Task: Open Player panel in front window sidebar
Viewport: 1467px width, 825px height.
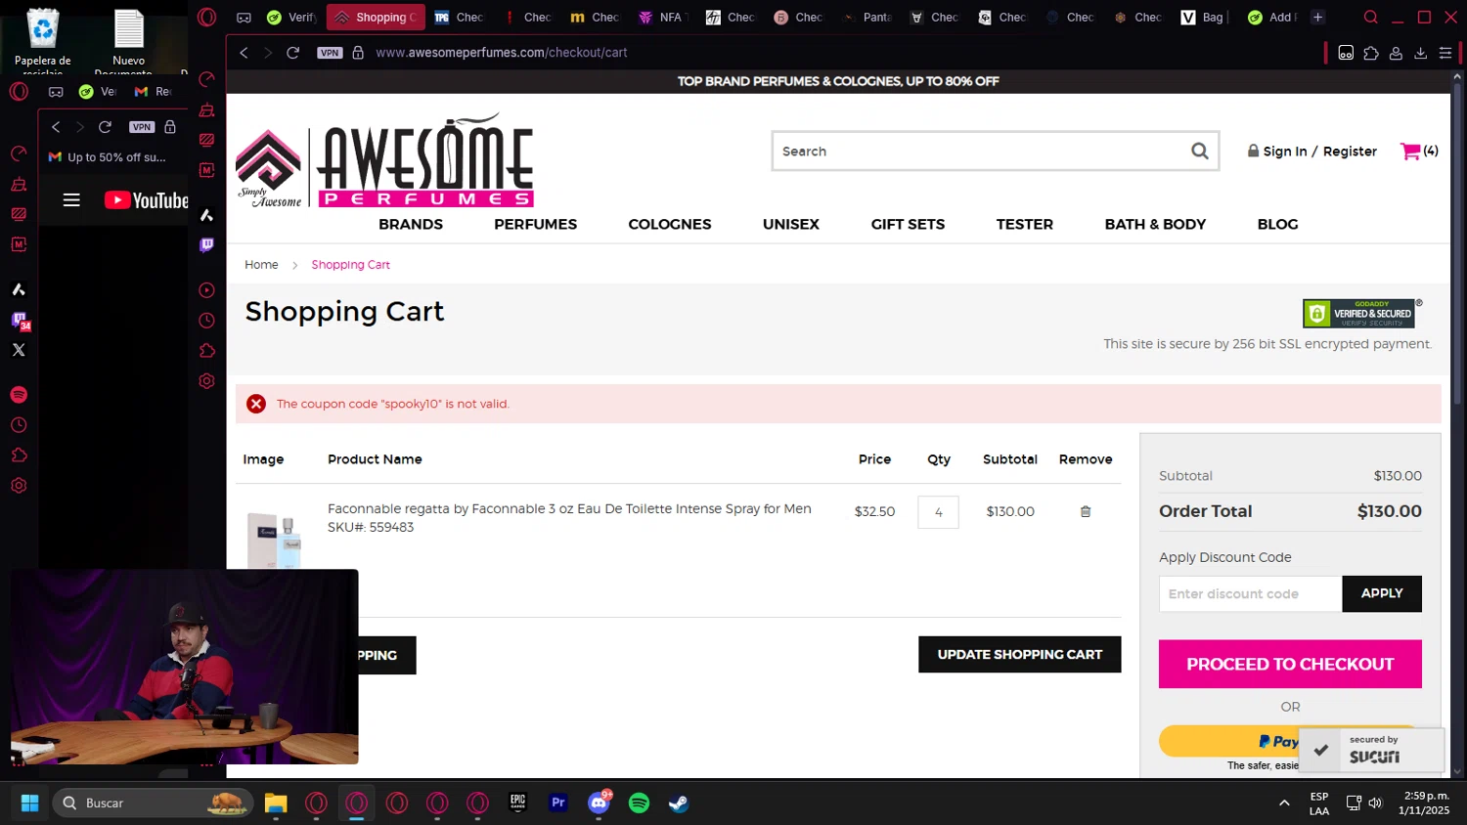Action: click(206, 290)
